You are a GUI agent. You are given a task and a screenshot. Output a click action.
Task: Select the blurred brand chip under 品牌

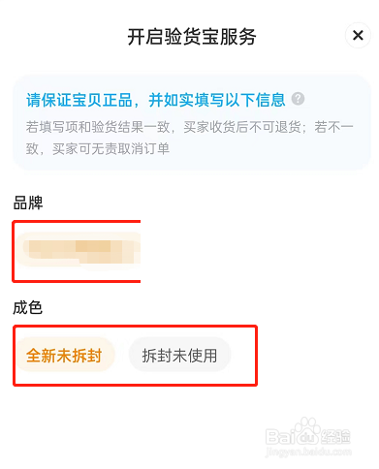pos(79,250)
